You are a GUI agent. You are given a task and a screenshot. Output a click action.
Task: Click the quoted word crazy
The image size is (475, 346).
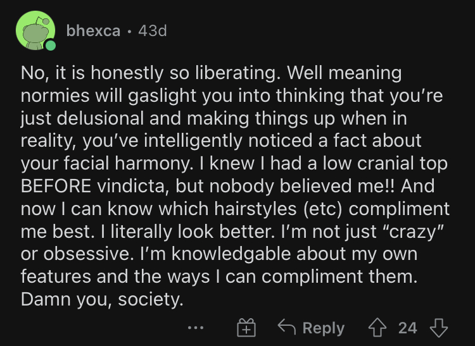[414, 232]
